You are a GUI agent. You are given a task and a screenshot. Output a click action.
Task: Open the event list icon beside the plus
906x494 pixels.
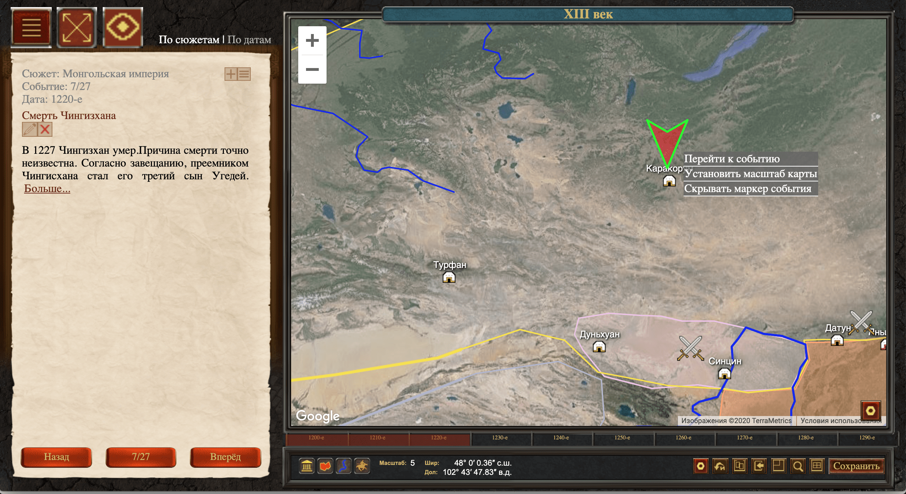pyautogui.click(x=244, y=74)
